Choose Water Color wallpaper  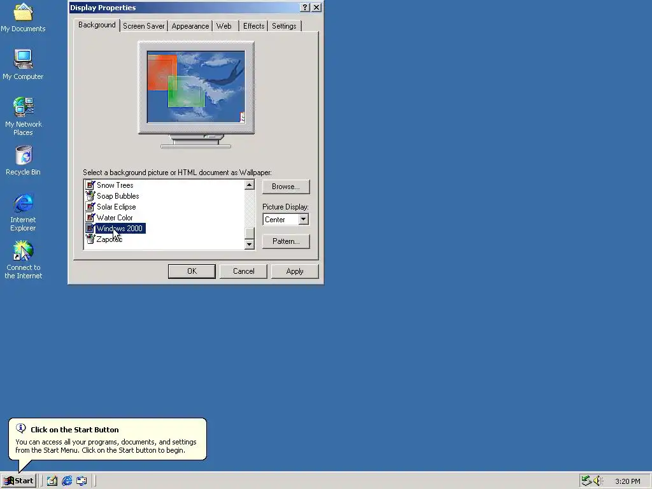115,218
